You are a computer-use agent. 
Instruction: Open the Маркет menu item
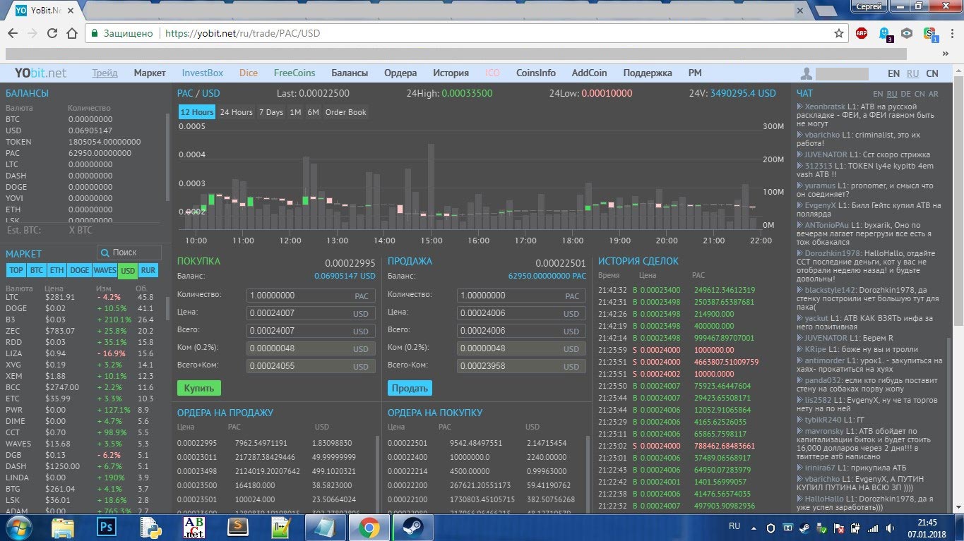point(150,73)
